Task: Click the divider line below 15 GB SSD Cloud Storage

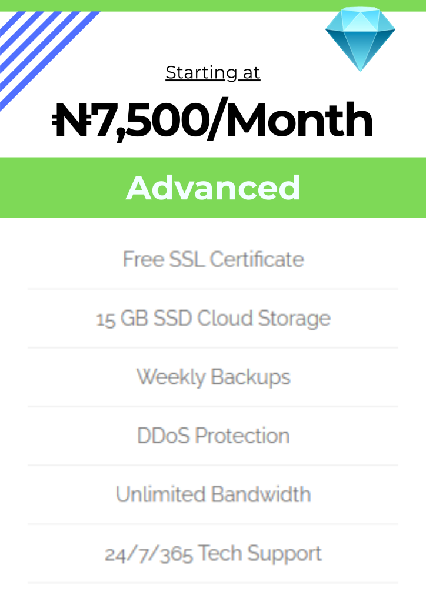Action: click(213, 348)
